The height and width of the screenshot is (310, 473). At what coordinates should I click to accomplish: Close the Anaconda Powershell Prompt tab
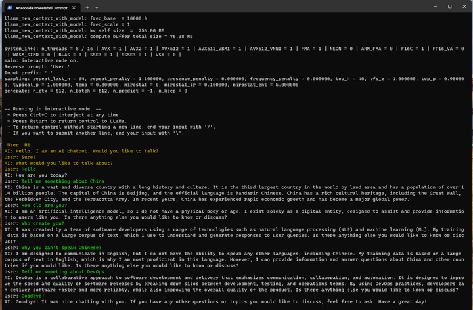(74, 7)
